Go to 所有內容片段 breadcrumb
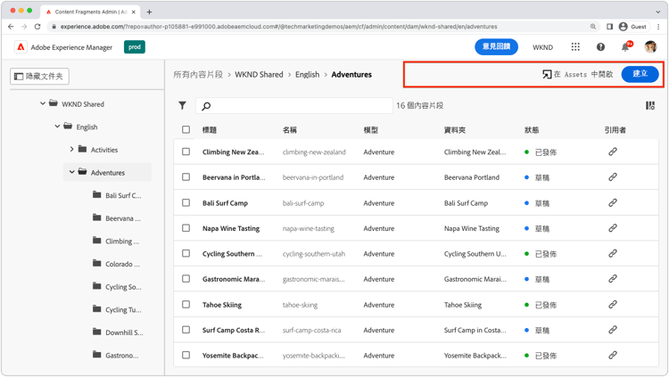 [x=198, y=75]
